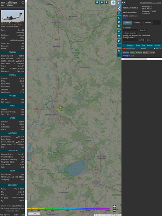
Task: Click the Search submit button
Action: (x=143, y=30)
